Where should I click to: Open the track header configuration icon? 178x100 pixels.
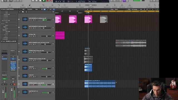pos(53,12)
